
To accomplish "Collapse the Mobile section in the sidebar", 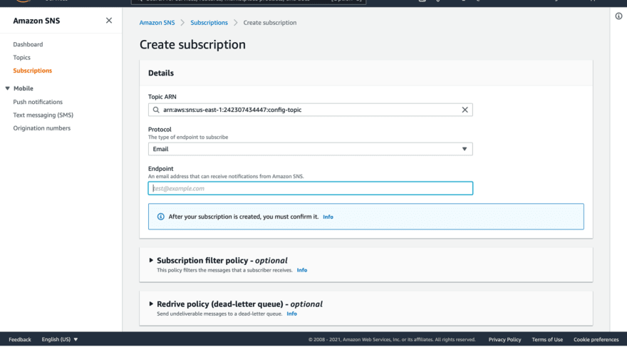I will tap(7, 88).
